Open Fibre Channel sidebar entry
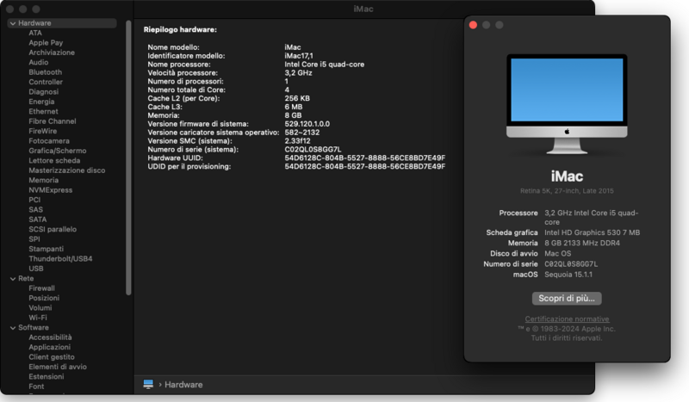Screen dimensions: 689x402 coord(53,121)
